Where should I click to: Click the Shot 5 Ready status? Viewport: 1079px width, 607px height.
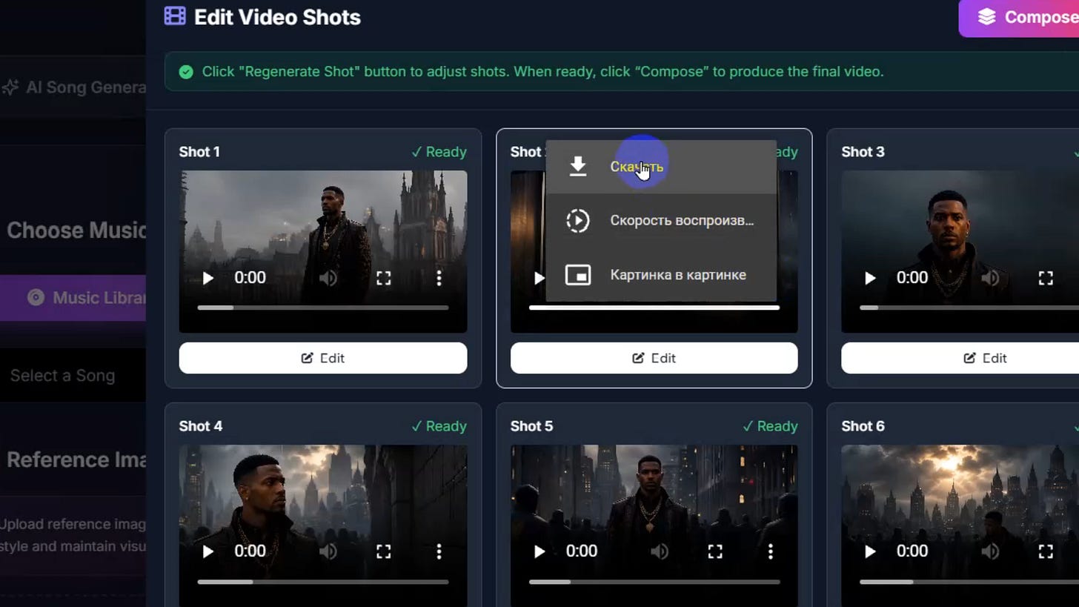(770, 426)
